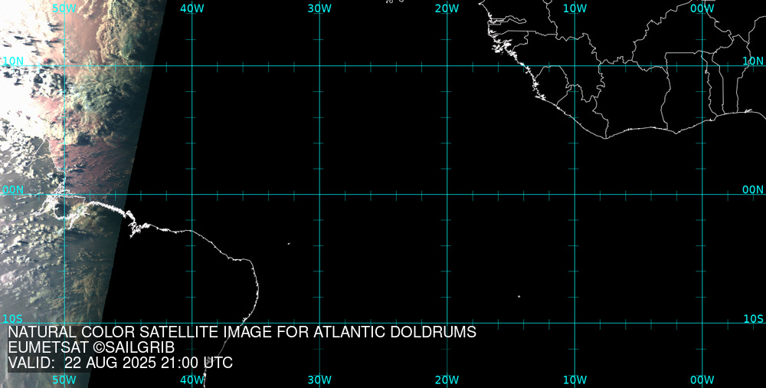This screenshot has width=766, height=388.
Task: Click the 30W longitude label on top edge
Action: point(320,8)
